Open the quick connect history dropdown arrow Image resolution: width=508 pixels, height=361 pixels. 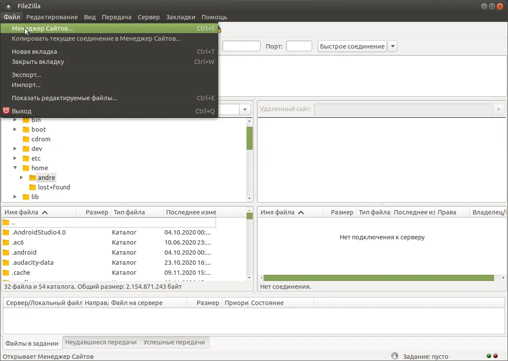coord(393,46)
